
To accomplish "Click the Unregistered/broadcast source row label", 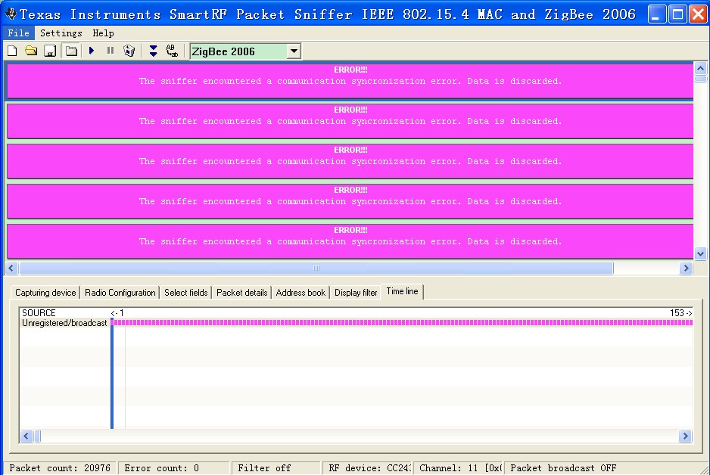I will [x=64, y=323].
